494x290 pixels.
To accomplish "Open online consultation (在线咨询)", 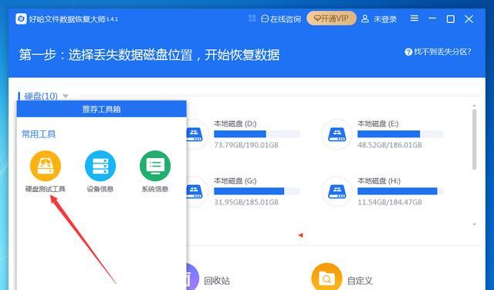I will [x=281, y=19].
